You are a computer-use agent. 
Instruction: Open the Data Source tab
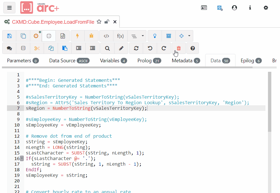pos(69,61)
